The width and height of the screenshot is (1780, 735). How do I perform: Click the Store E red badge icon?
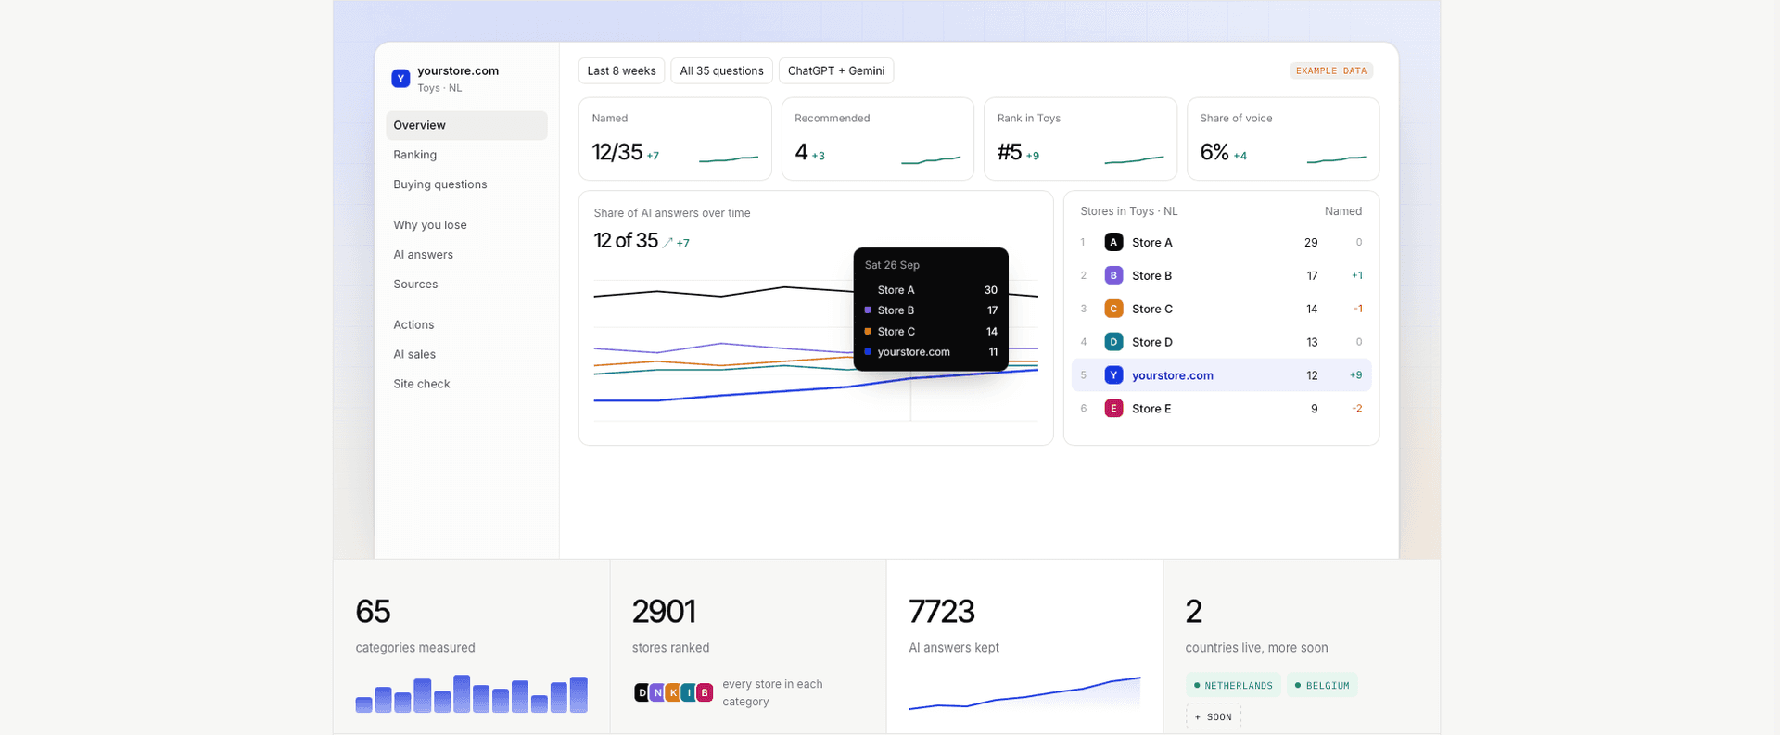[1113, 409]
